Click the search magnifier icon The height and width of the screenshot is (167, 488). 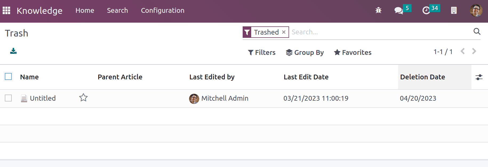(477, 31)
